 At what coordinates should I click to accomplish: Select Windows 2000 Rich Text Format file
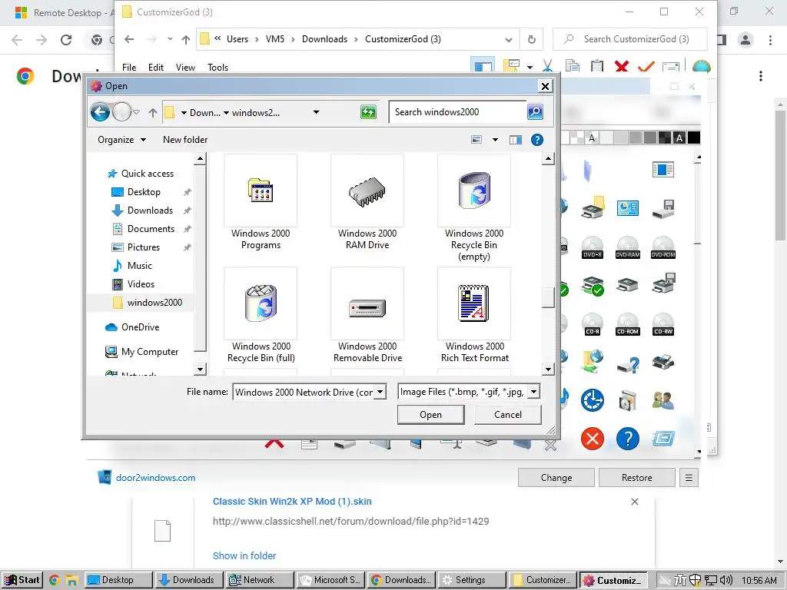click(x=474, y=315)
